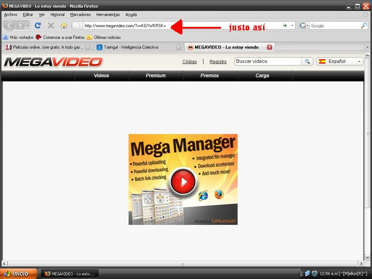The height and width of the screenshot is (279, 372).
Task: Click the Firefox icon in Mega Manager ad
Action: [219, 194]
